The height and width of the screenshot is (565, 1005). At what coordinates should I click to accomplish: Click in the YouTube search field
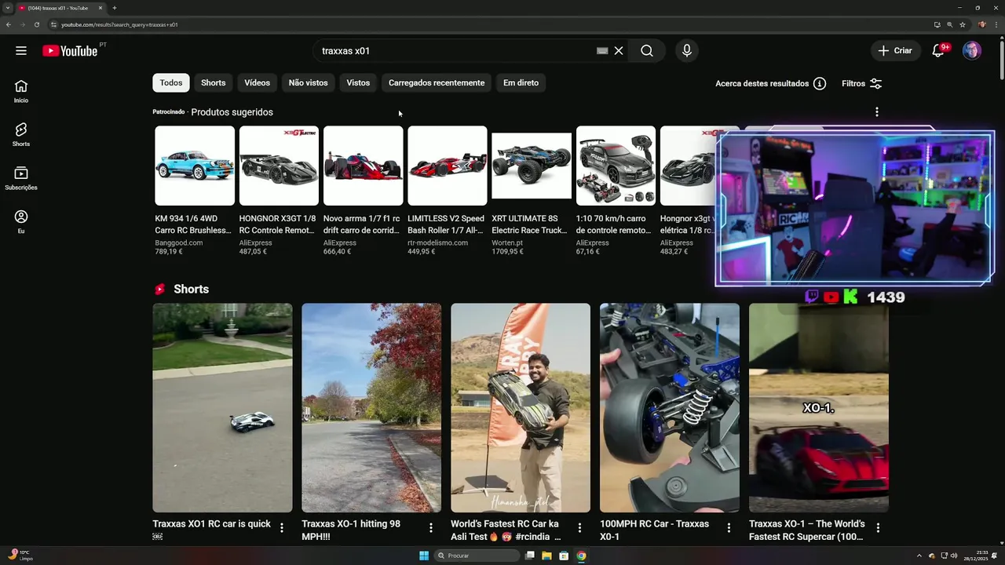pos(455,51)
